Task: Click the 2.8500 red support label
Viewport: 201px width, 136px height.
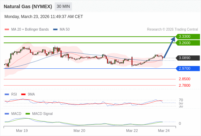Action: [184, 79]
